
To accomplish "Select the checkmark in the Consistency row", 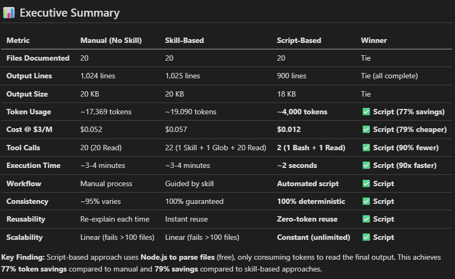I will pos(366,202).
